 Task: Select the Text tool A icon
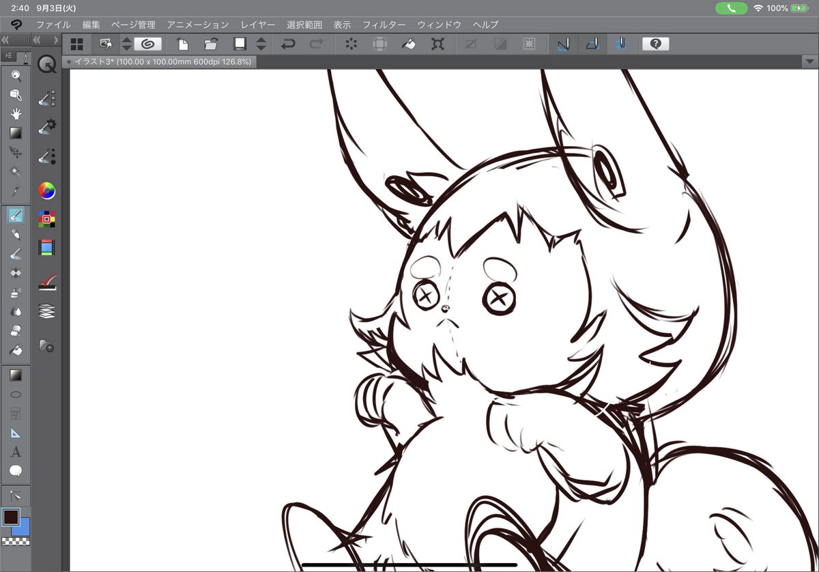pos(15,451)
